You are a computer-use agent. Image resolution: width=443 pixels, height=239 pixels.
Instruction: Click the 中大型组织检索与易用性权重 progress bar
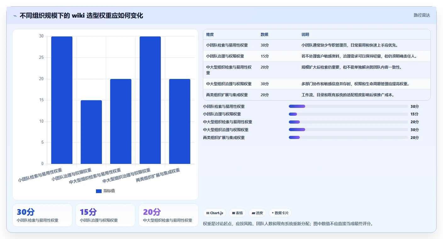pos(348,122)
